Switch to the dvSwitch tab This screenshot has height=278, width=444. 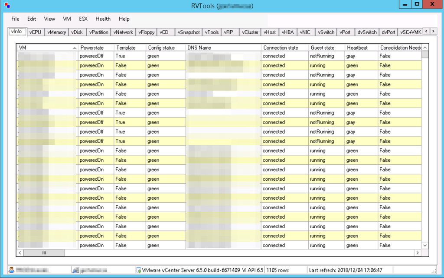point(367,32)
